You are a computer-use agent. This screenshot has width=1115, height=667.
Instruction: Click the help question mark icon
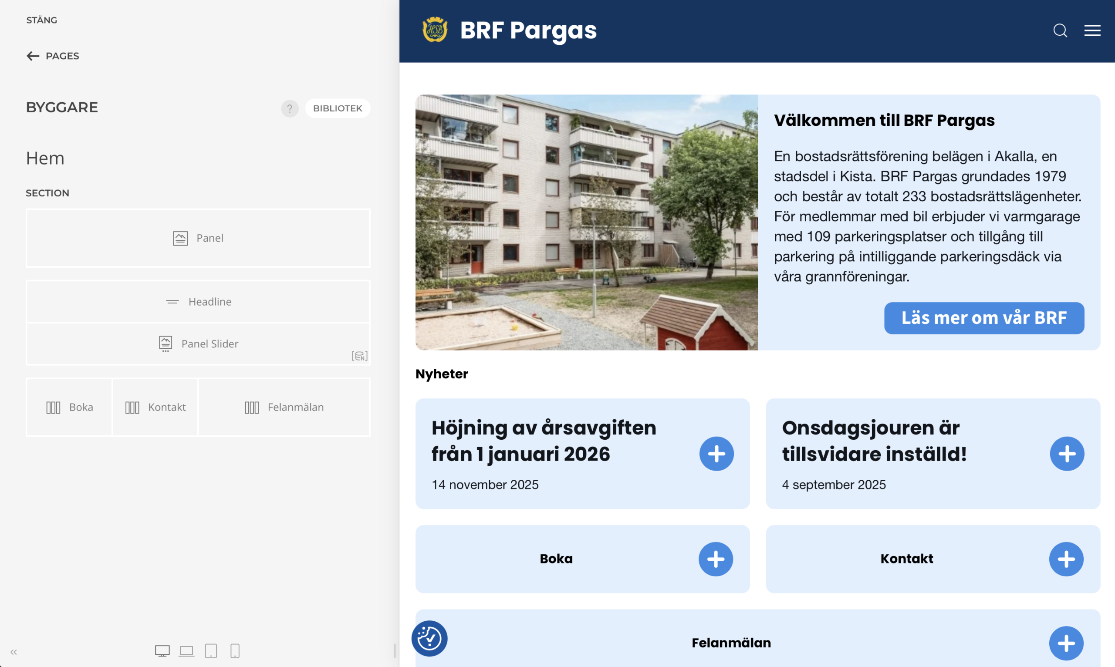290,108
